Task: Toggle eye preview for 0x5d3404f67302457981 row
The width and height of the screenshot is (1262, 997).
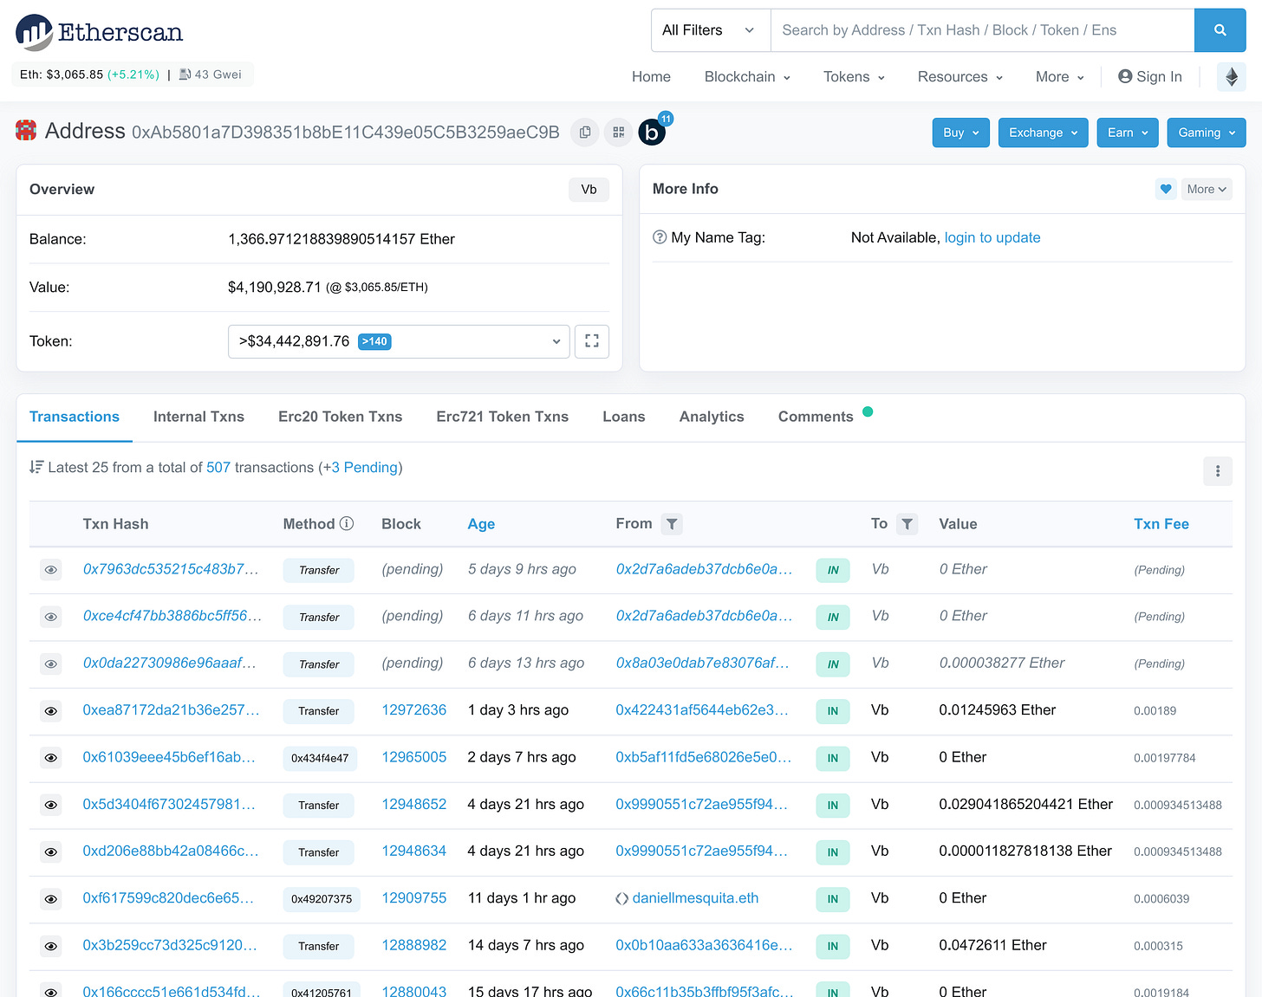Action: pos(51,805)
